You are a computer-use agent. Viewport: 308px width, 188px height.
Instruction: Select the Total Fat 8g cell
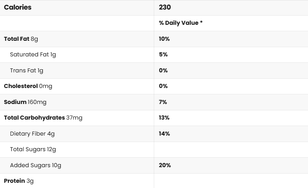pos(21,39)
